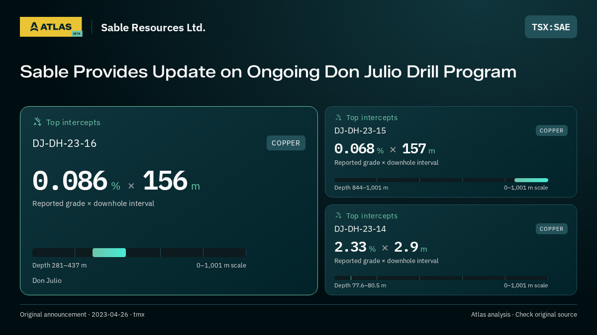The height and width of the screenshot is (335, 597).
Task: Click the Don Julio project label
Action: pyautogui.click(x=47, y=280)
